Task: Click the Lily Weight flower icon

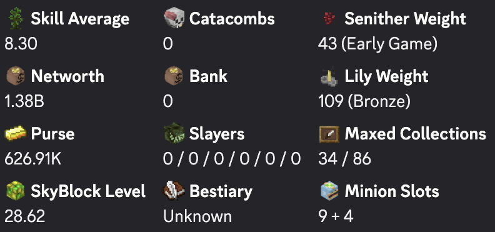Action: pyautogui.click(x=329, y=77)
